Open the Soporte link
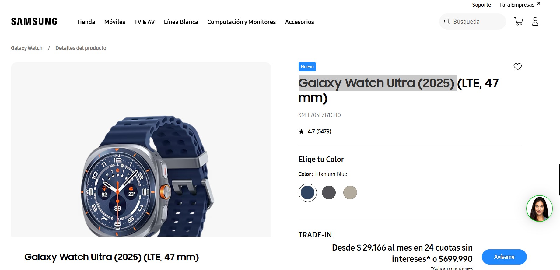The height and width of the screenshot is (270, 560). click(481, 5)
